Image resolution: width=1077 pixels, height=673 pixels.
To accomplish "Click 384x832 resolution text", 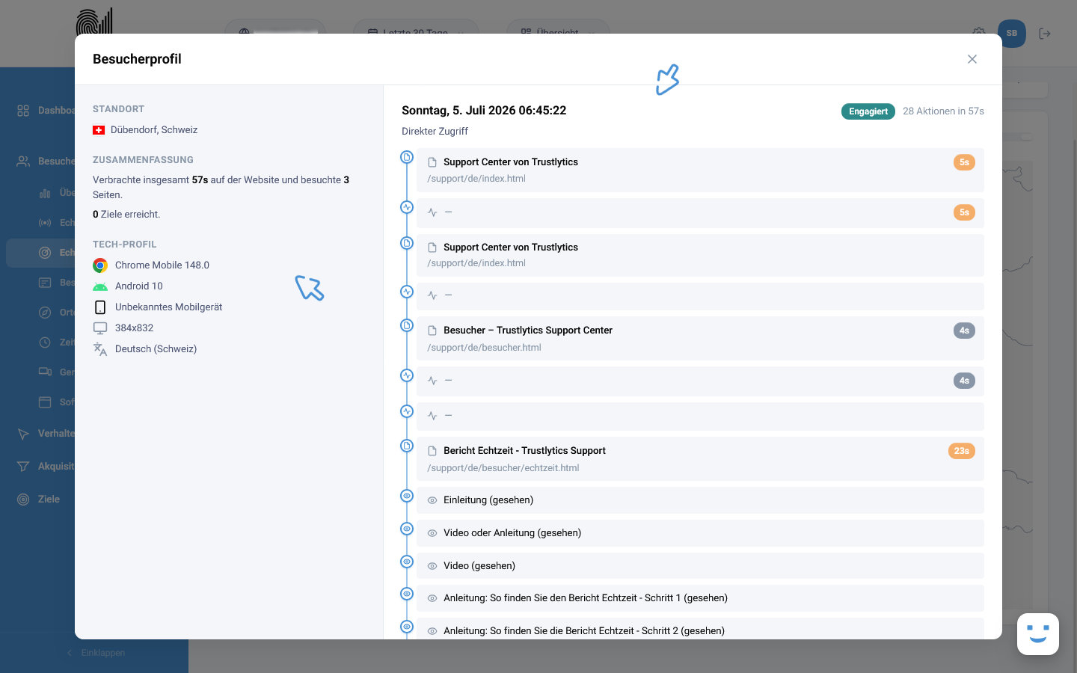I will pyautogui.click(x=135, y=328).
